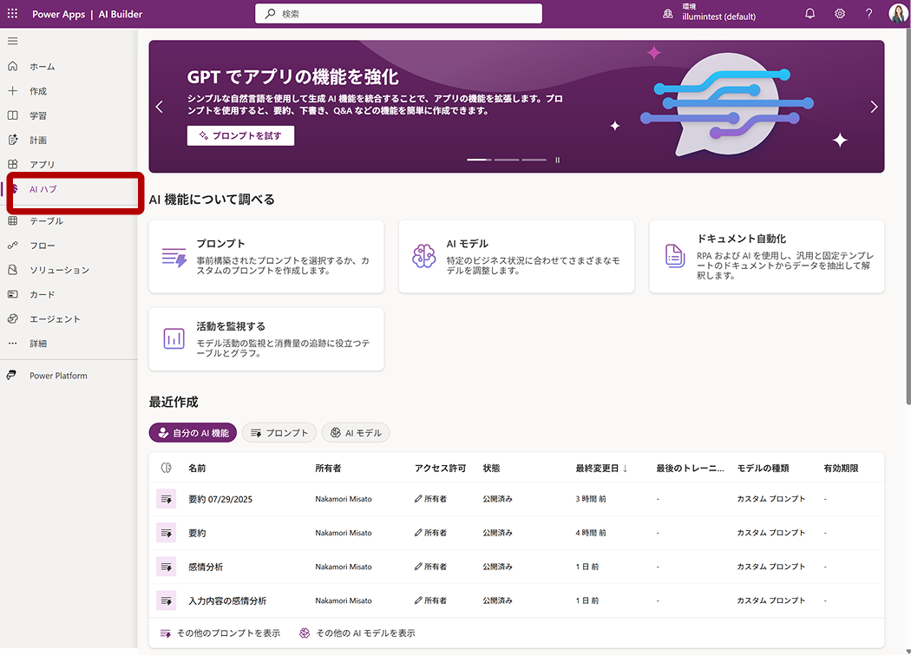
Task: Click the プロンプトを試す button
Action: (240, 135)
